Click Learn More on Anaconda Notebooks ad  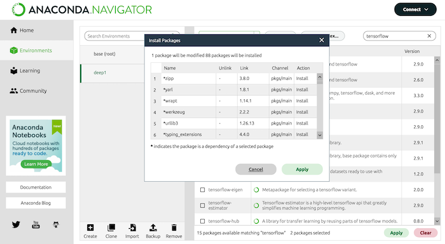(x=36, y=164)
